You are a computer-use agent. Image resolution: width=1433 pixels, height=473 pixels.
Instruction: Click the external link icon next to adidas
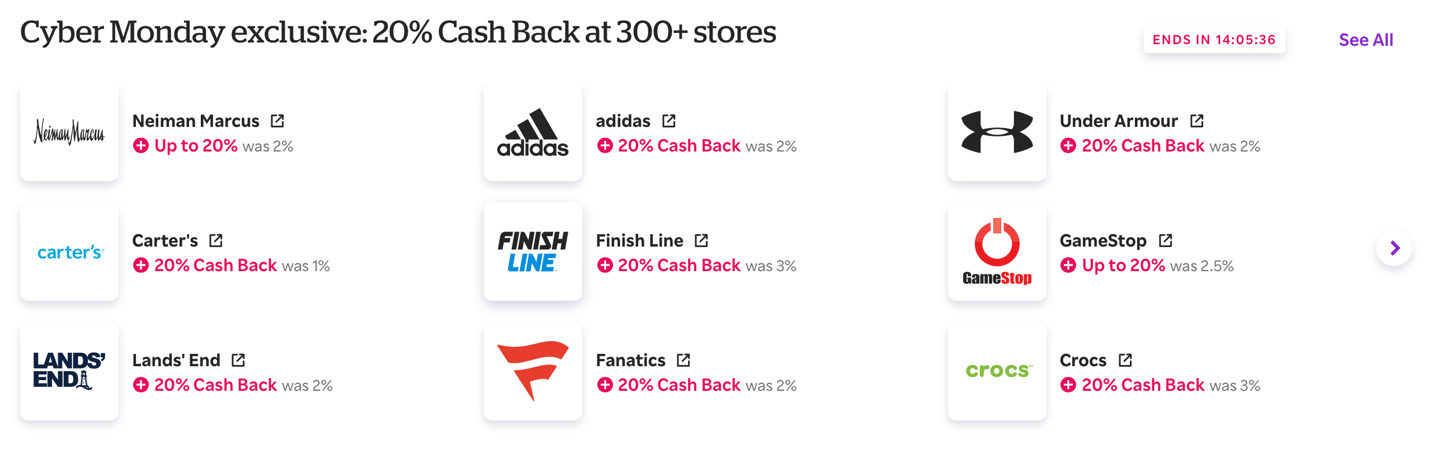coord(669,121)
